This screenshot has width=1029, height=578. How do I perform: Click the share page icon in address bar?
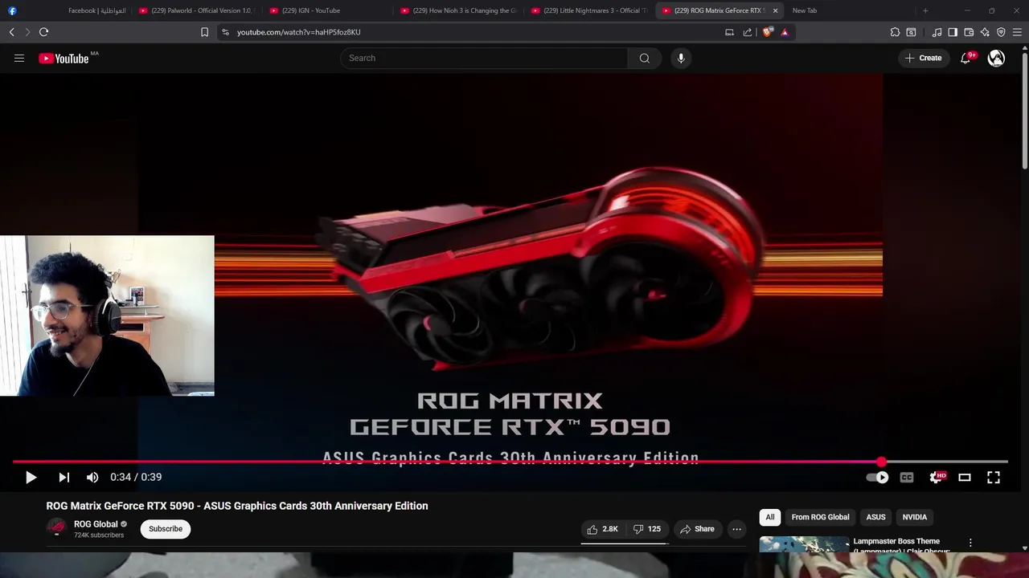pos(748,32)
